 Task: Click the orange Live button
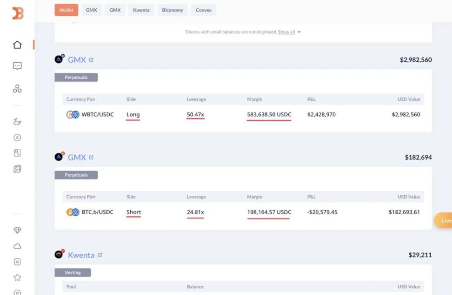[444, 220]
